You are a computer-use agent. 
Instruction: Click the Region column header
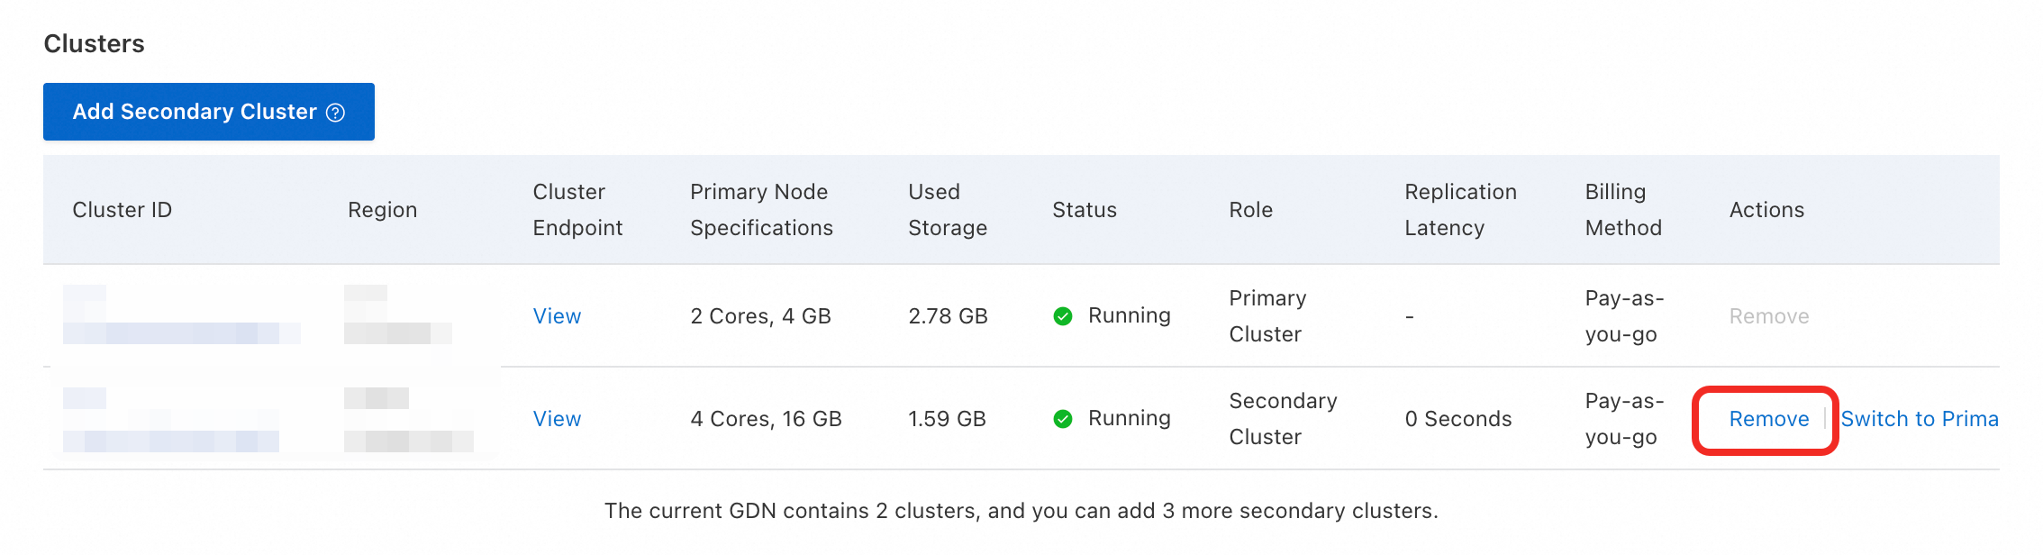[x=382, y=210]
